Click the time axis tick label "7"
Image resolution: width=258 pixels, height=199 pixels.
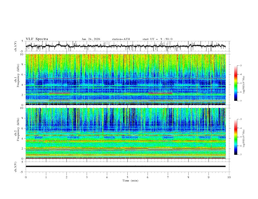(168, 177)
